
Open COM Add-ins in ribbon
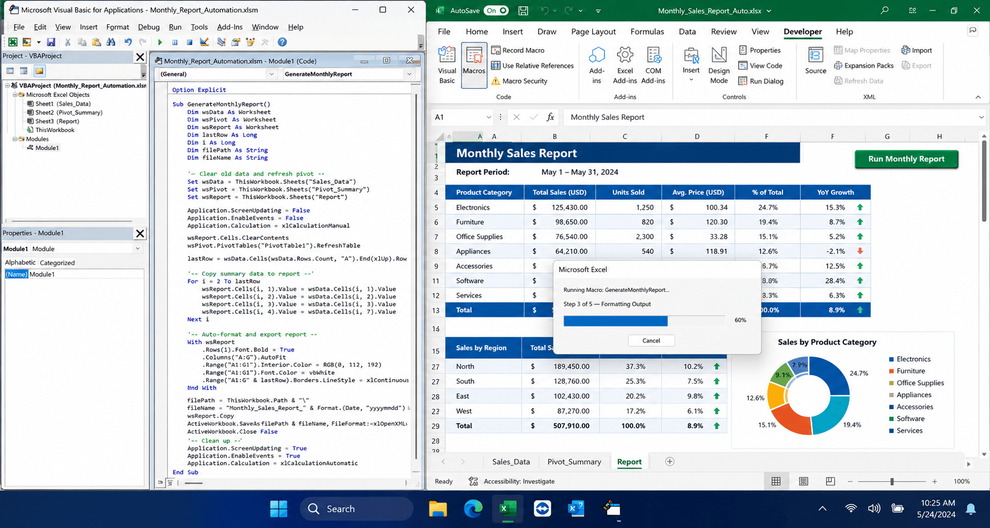click(x=653, y=65)
